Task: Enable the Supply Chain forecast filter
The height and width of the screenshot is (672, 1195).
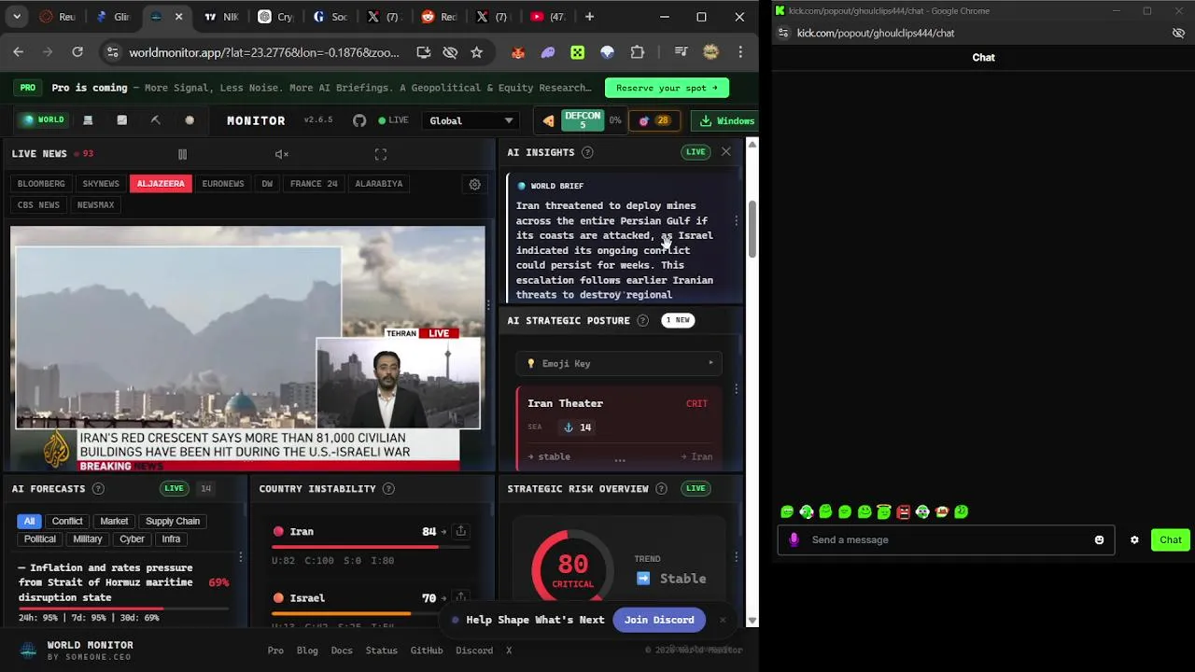Action: (173, 521)
